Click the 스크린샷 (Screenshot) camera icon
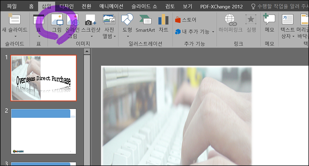 (91, 20)
